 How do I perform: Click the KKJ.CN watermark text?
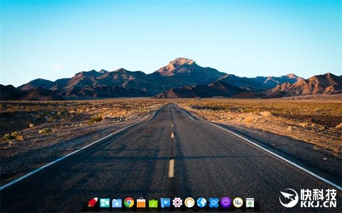319,204
